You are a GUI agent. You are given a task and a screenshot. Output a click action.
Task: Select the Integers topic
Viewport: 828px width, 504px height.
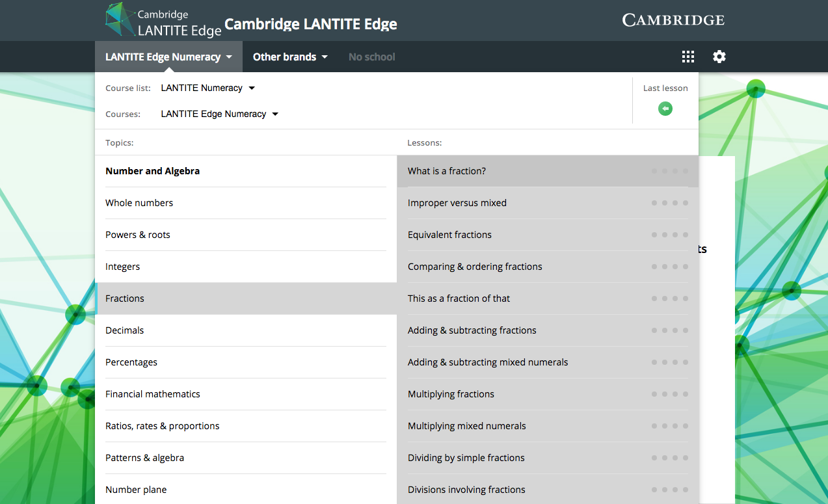246,267
